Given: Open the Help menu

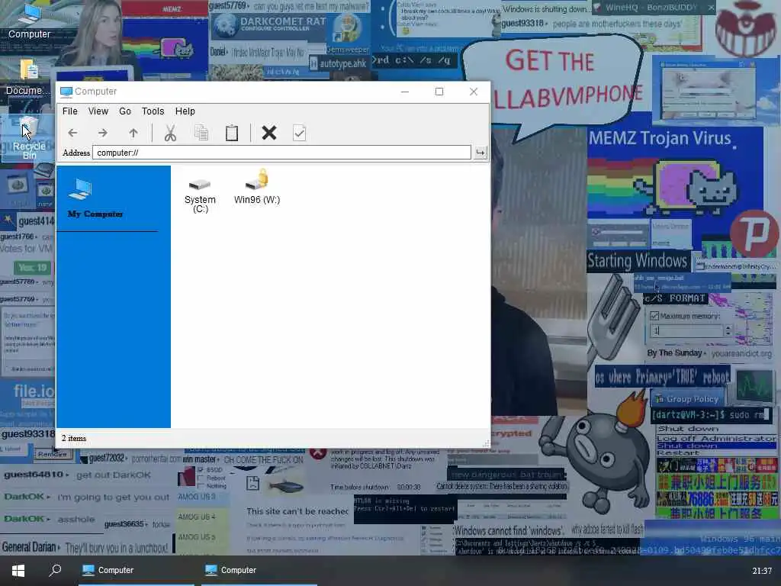Looking at the screenshot, I should click(185, 111).
